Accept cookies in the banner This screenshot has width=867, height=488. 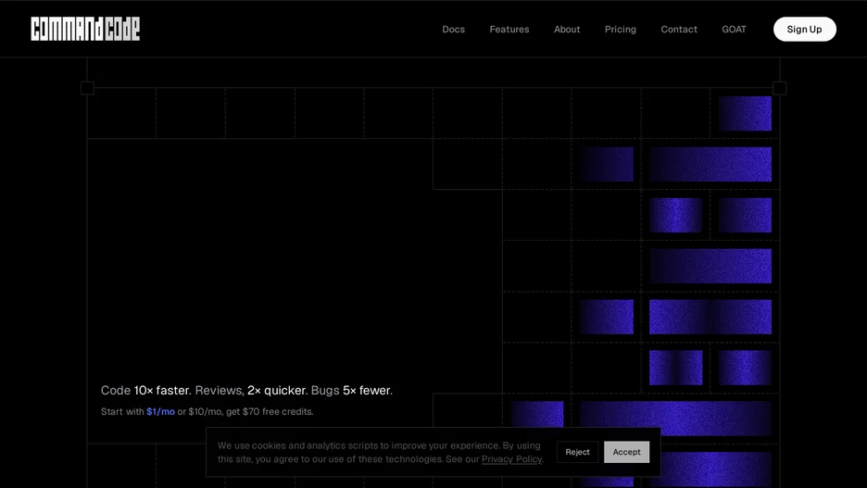click(626, 452)
